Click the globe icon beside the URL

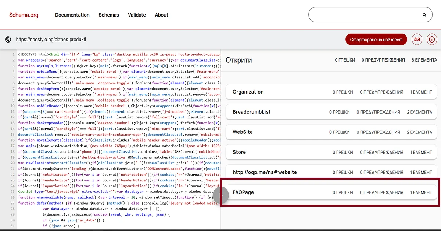pyautogui.click(x=8, y=39)
